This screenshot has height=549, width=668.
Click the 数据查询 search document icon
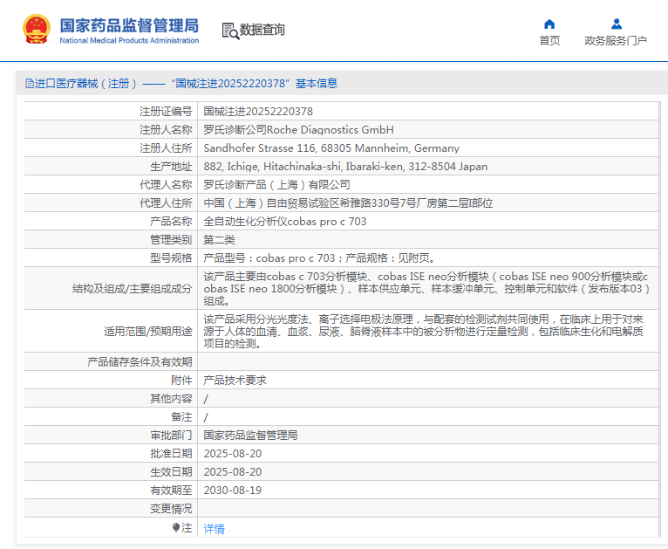click(x=230, y=31)
